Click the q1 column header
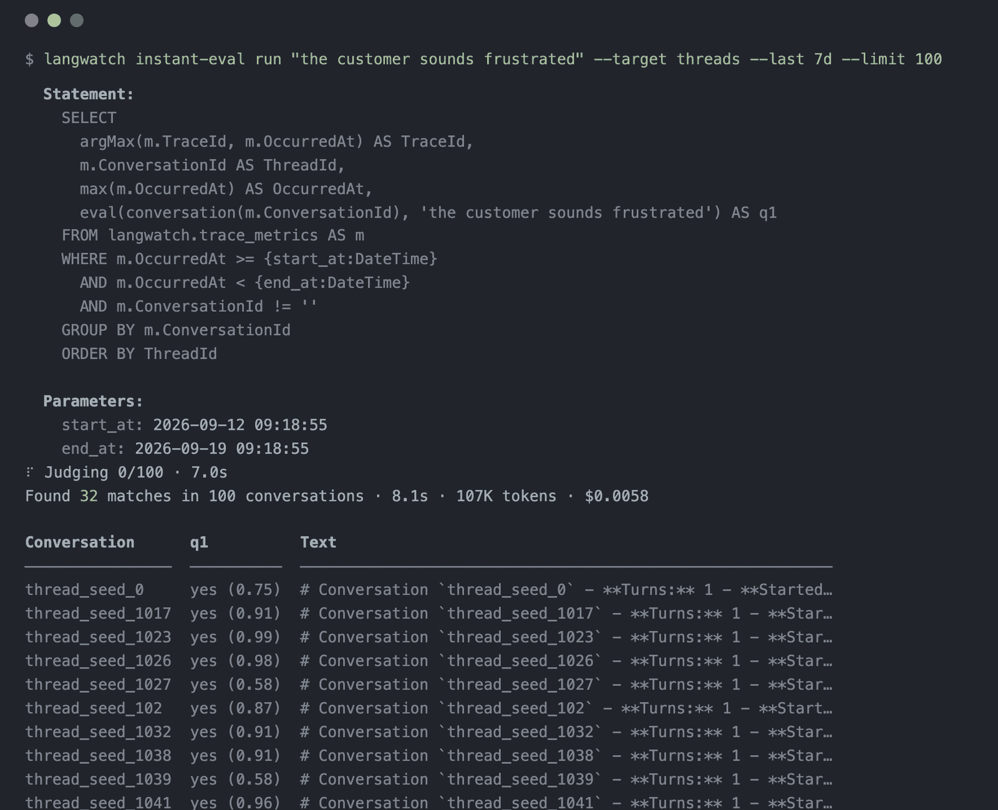The image size is (998, 810). (x=199, y=542)
